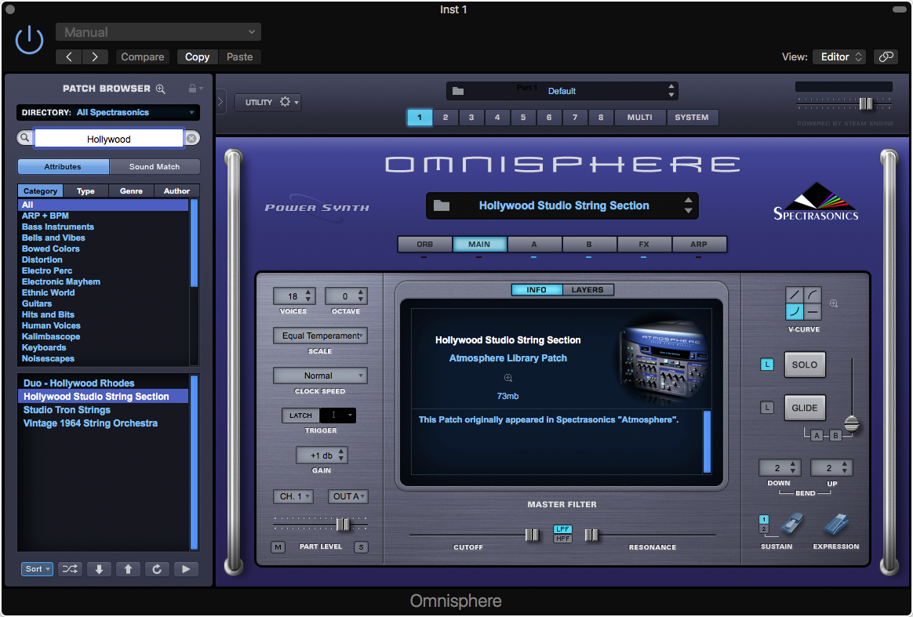
Task: Open Normal clock speed dropdown
Action: tap(320, 376)
